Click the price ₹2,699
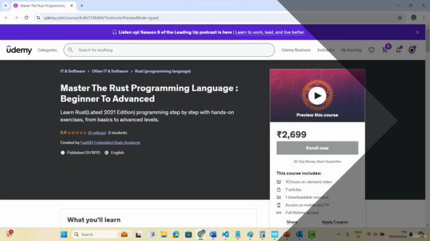Screen dimensions: 430x241 [292, 135]
